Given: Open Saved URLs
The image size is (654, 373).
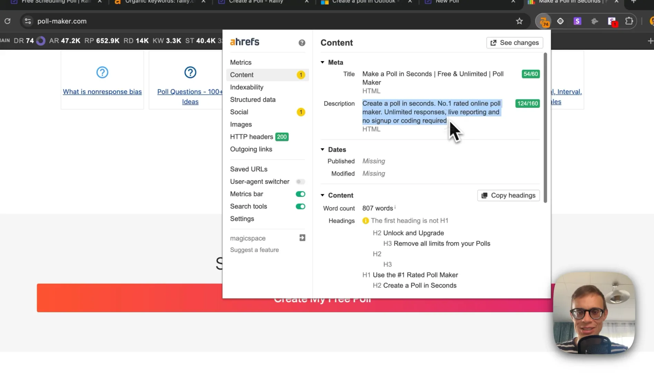Looking at the screenshot, I should 249,169.
